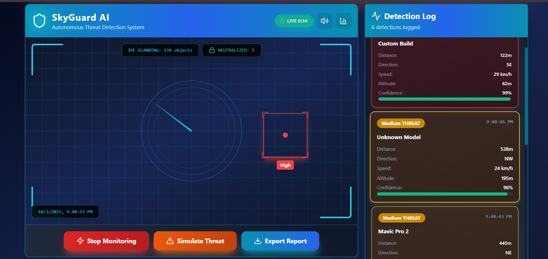Stop monitoring with the red button
The height and width of the screenshot is (259, 548).
click(x=106, y=241)
